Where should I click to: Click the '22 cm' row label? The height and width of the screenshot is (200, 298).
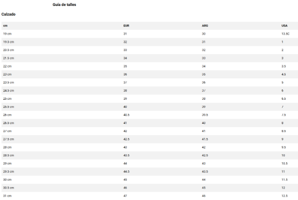click(7, 66)
